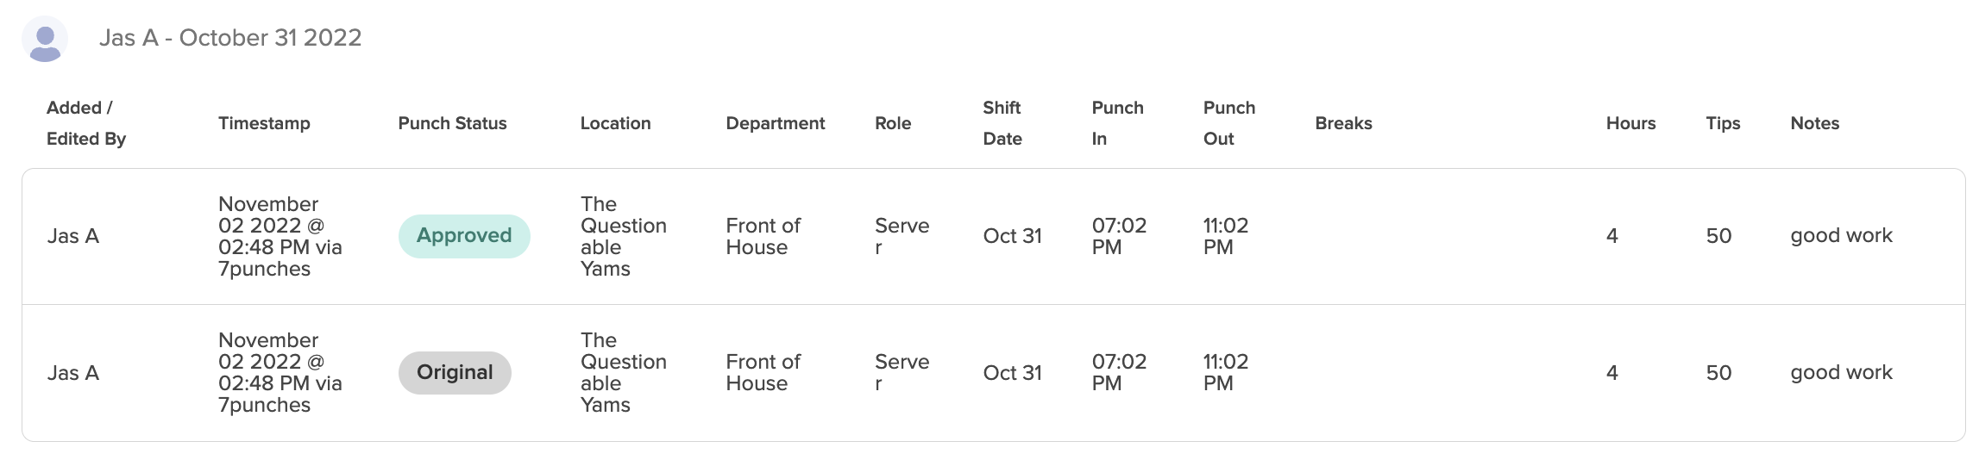Image resolution: width=1979 pixels, height=460 pixels.
Task: Click the Approved row's good work note
Action: click(x=1841, y=236)
